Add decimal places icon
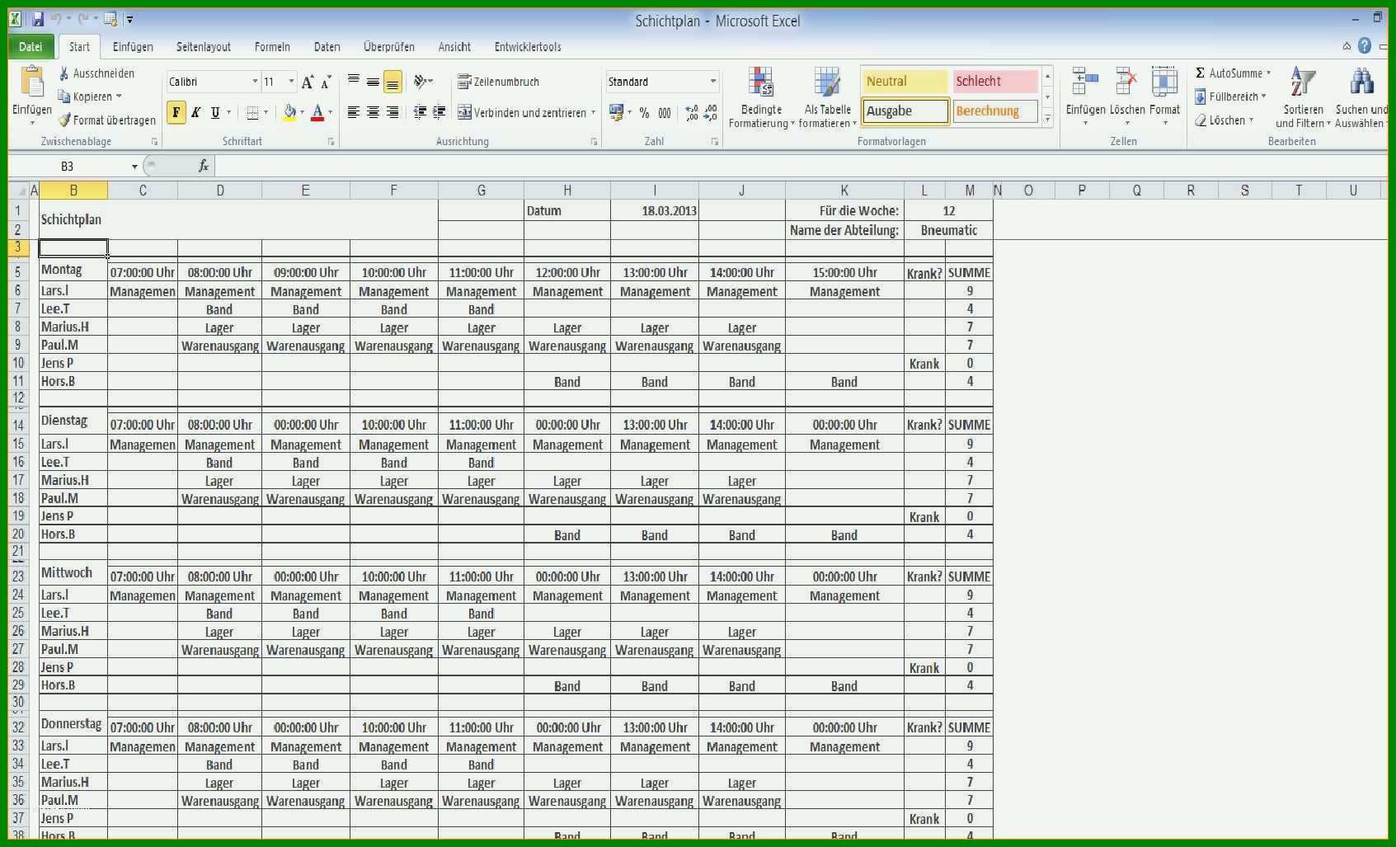The width and height of the screenshot is (1396, 847). pos(691,113)
